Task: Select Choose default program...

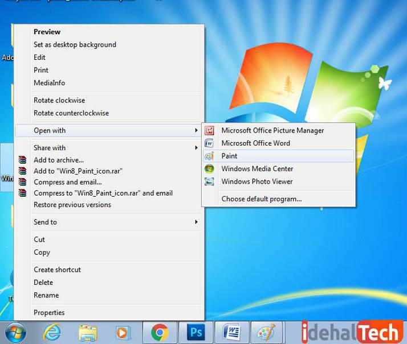Action: coord(279,199)
